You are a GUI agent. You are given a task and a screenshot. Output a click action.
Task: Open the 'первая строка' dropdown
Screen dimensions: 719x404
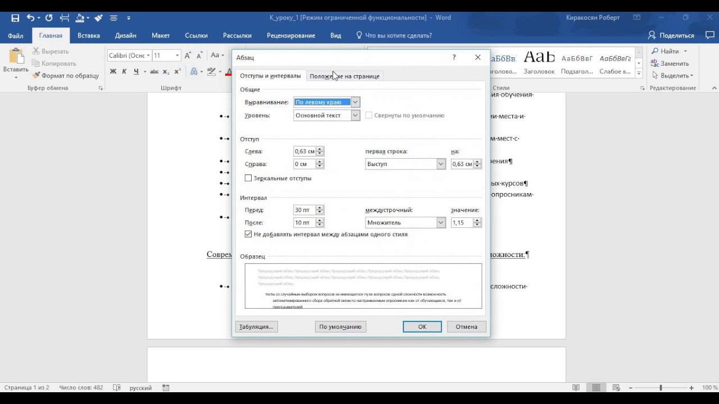pos(441,164)
